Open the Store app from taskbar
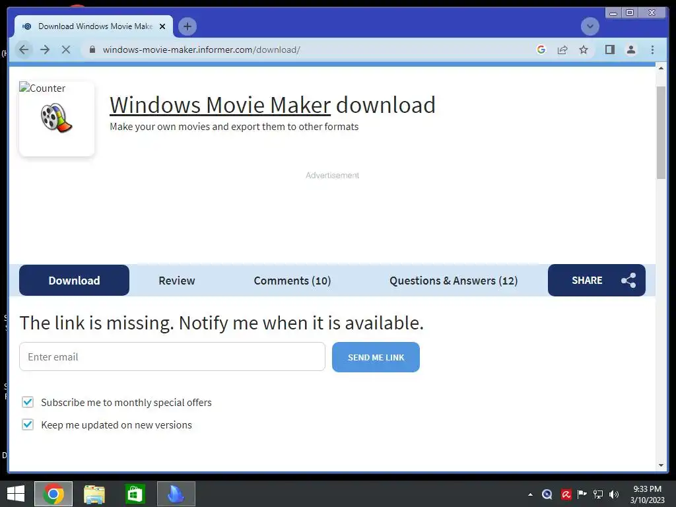This screenshot has height=507, width=676. coord(135,494)
